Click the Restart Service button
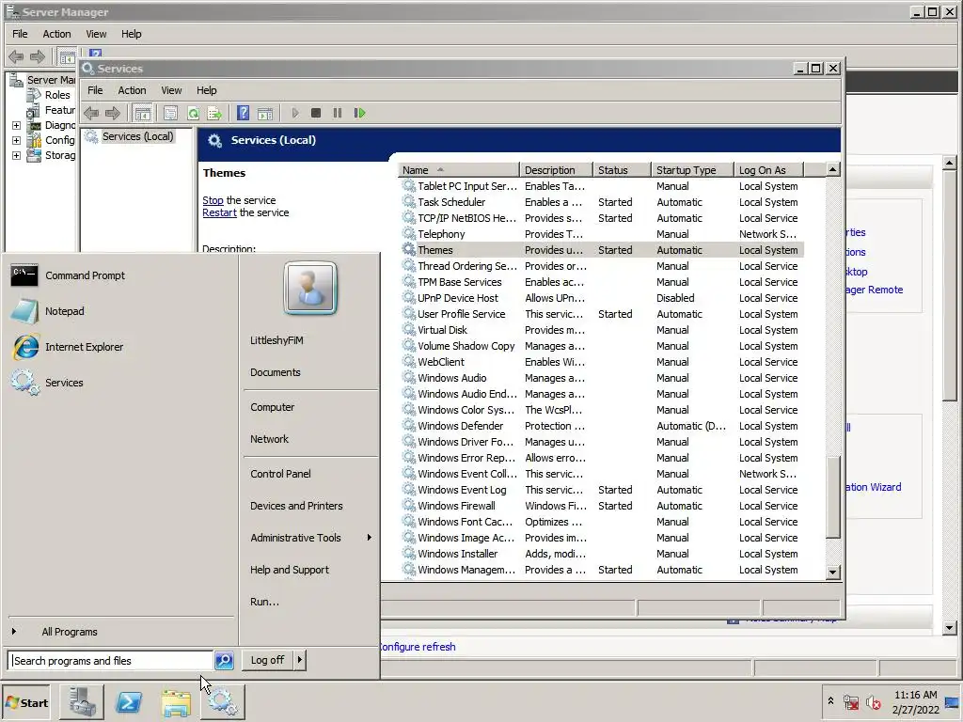This screenshot has height=722, width=963. click(360, 113)
